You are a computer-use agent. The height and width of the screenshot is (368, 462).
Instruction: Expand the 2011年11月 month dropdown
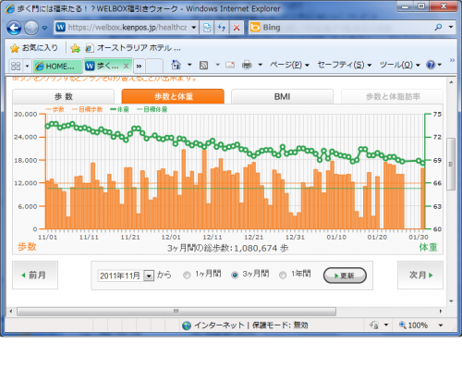[149, 276]
